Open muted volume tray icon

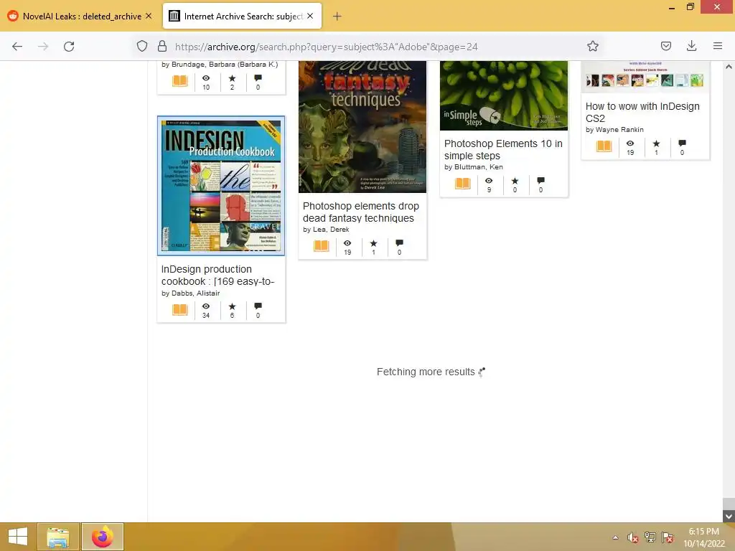point(633,537)
